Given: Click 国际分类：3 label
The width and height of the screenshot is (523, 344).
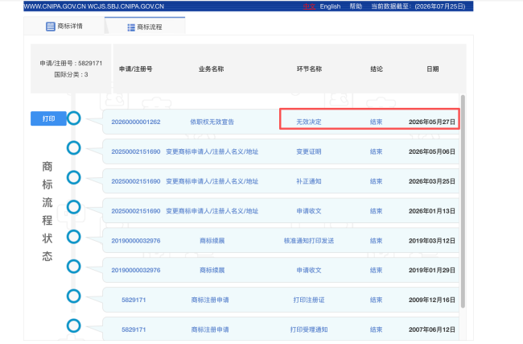Looking at the screenshot, I should (71, 74).
